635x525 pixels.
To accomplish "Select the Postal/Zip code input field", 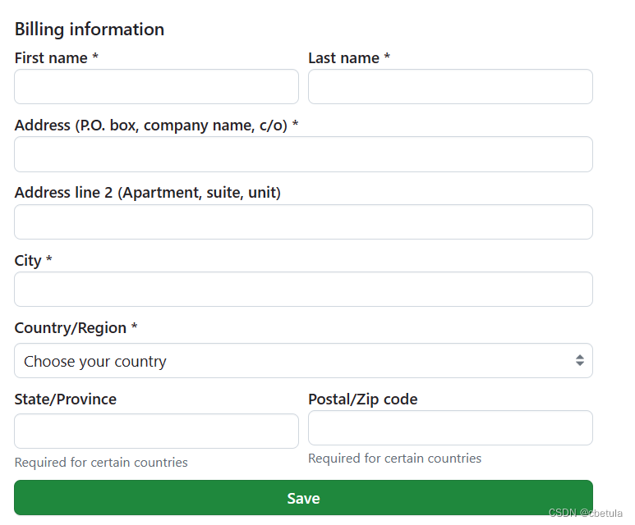I will [450, 428].
